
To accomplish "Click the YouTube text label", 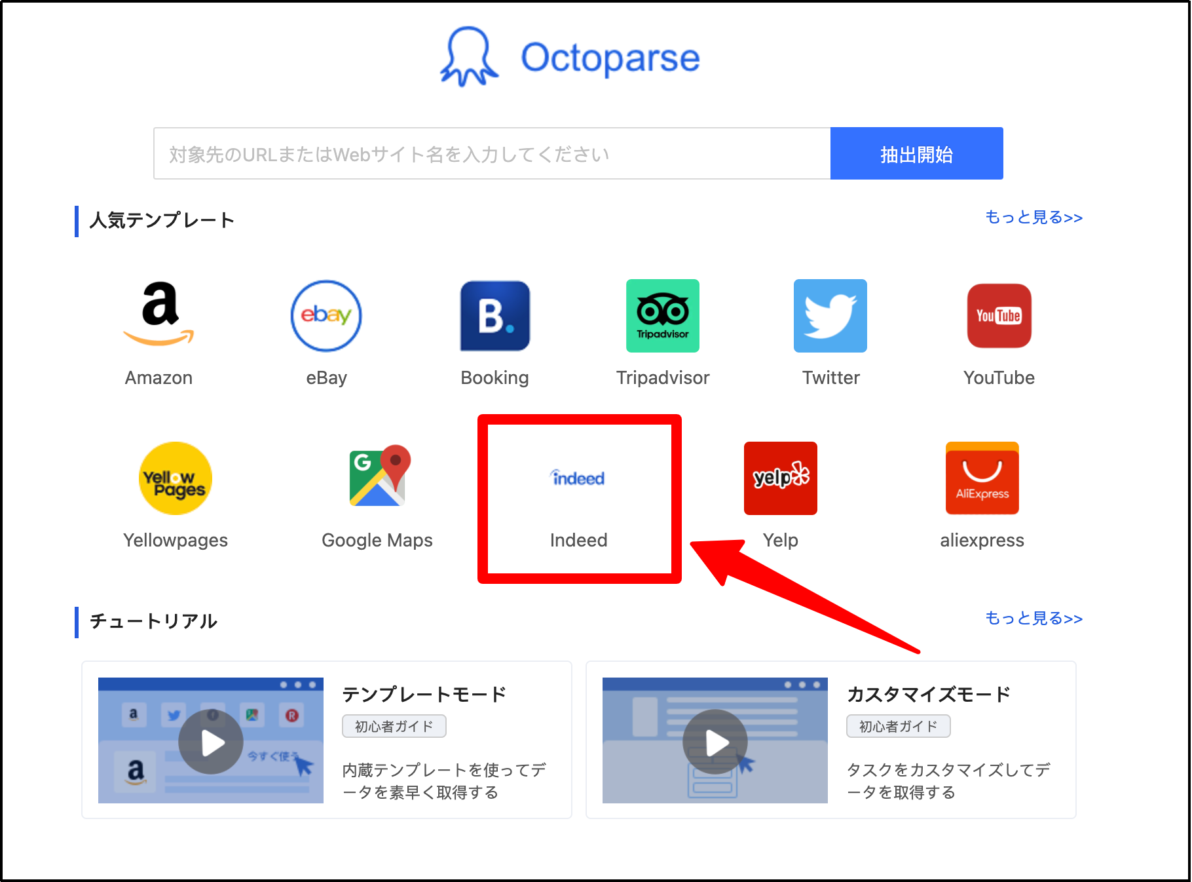I will tap(999, 377).
